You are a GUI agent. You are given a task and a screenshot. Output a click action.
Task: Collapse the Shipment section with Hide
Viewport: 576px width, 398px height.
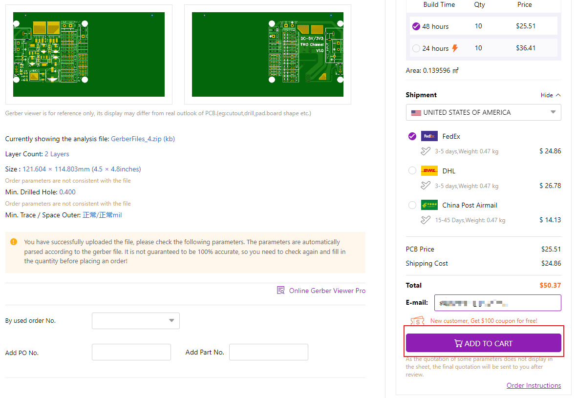[550, 95]
